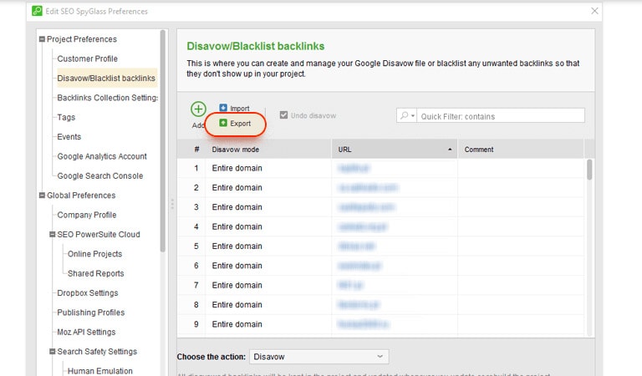Collapse the Global Preferences tree node
This screenshot has width=642, height=376.
(42, 196)
